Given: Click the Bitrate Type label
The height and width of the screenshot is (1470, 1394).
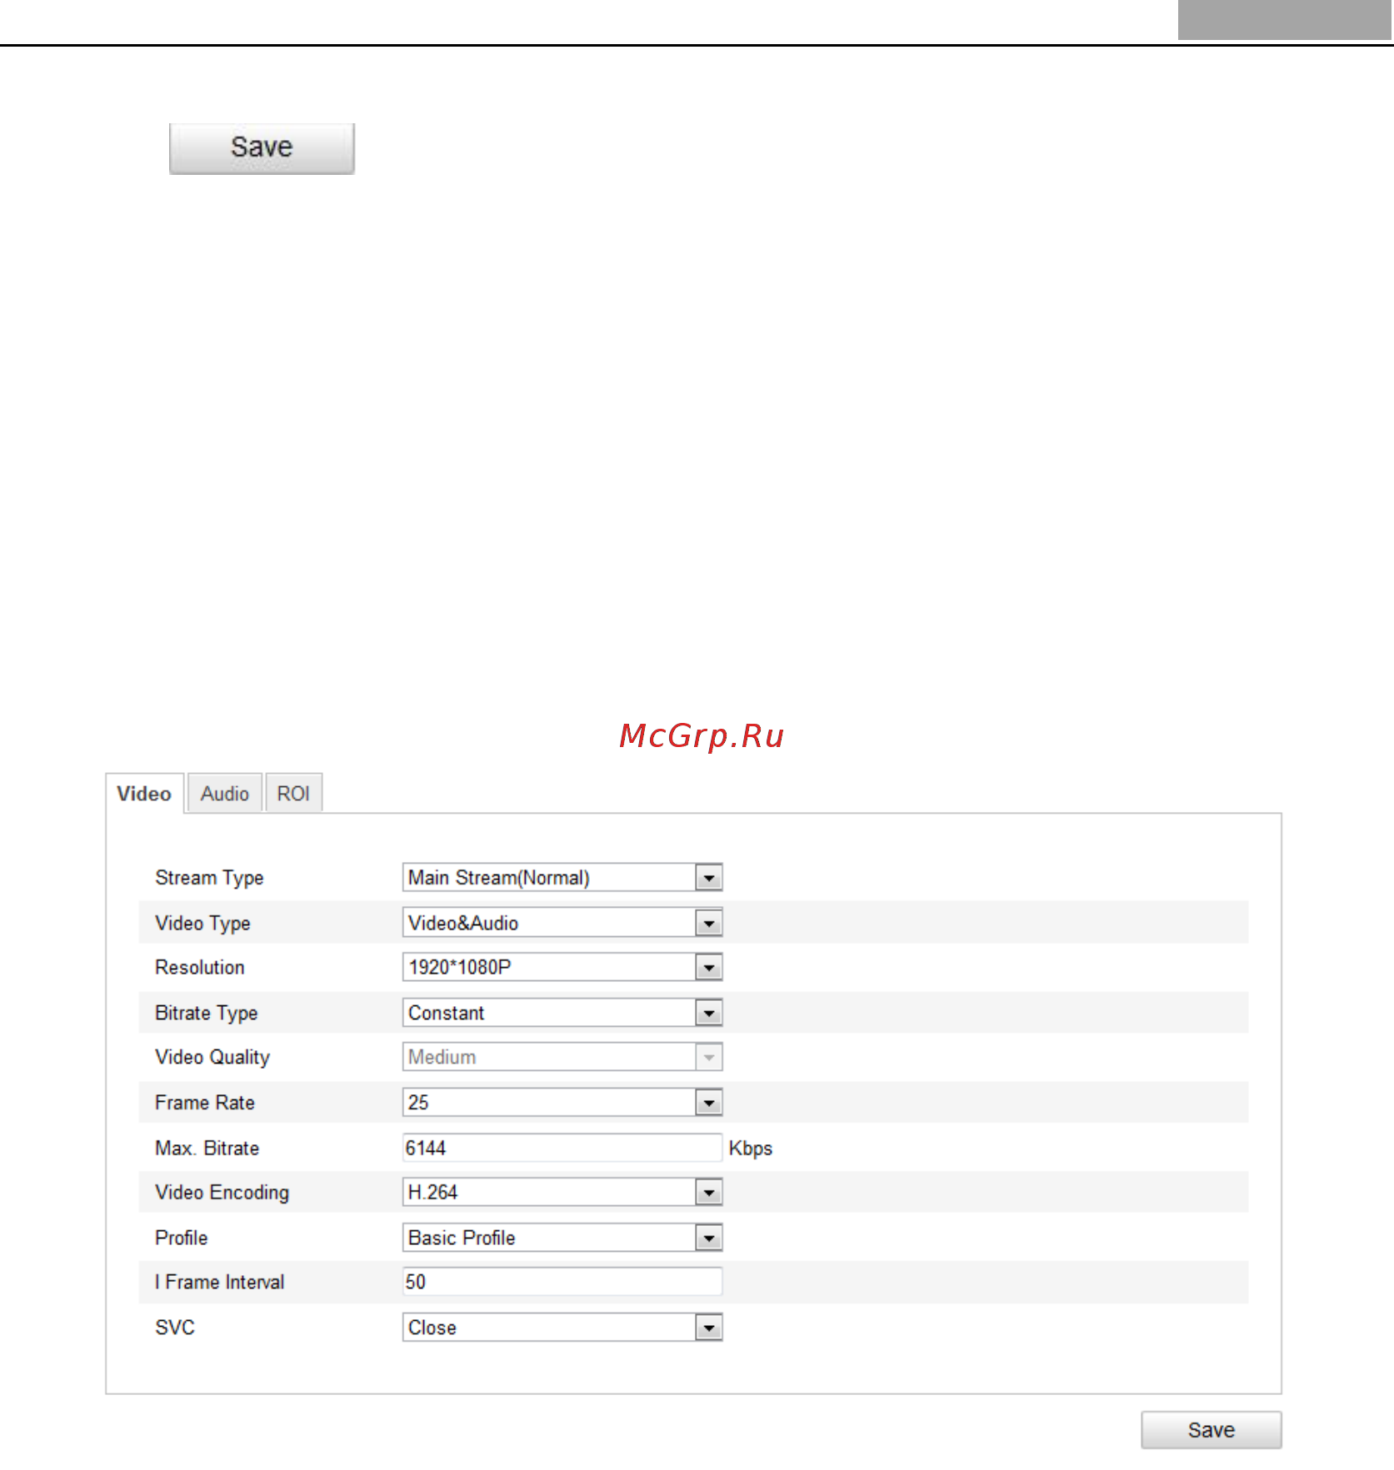Looking at the screenshot, I should [207, 1013].
